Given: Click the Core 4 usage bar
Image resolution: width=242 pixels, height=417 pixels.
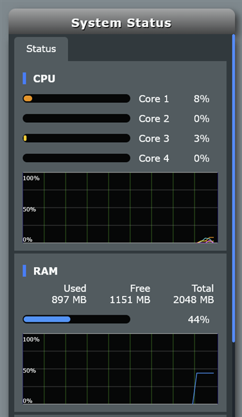Looking at the screenshot, I should coord(76,158).
